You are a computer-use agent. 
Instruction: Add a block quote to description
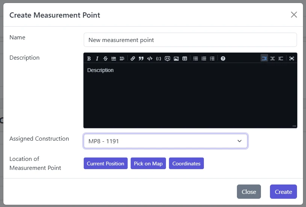141,58
